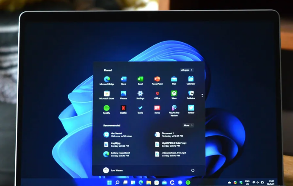Launch Solitaire pinned app
Image resolution: width=293 pixels, height=186 pixels.
[191, 95]
